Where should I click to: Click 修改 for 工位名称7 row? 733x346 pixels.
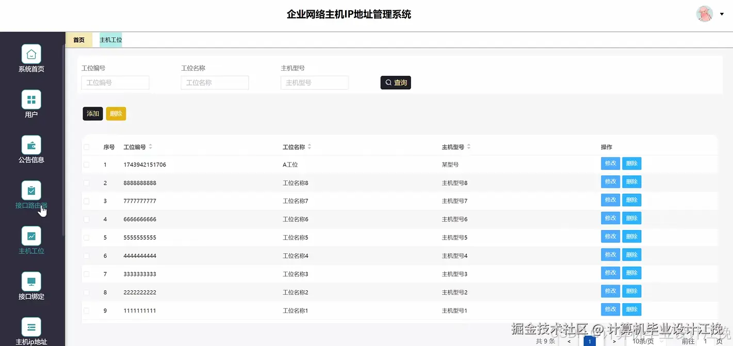tap(611, 200)
